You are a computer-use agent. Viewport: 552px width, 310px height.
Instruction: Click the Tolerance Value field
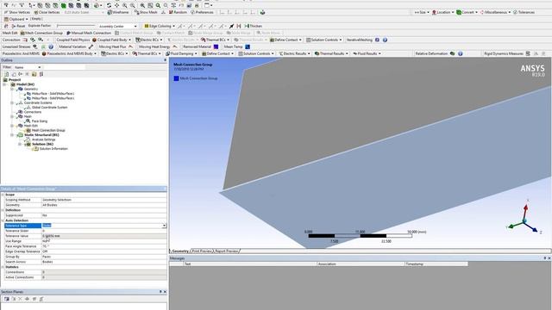point(104,236)
